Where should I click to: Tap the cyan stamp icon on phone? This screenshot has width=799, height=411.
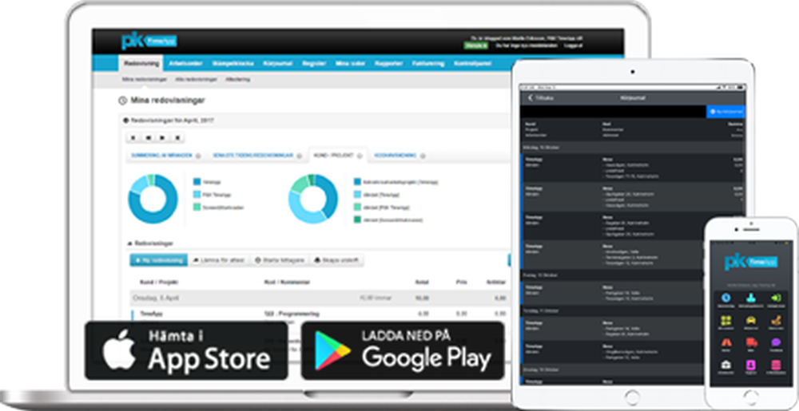[750, 298]
